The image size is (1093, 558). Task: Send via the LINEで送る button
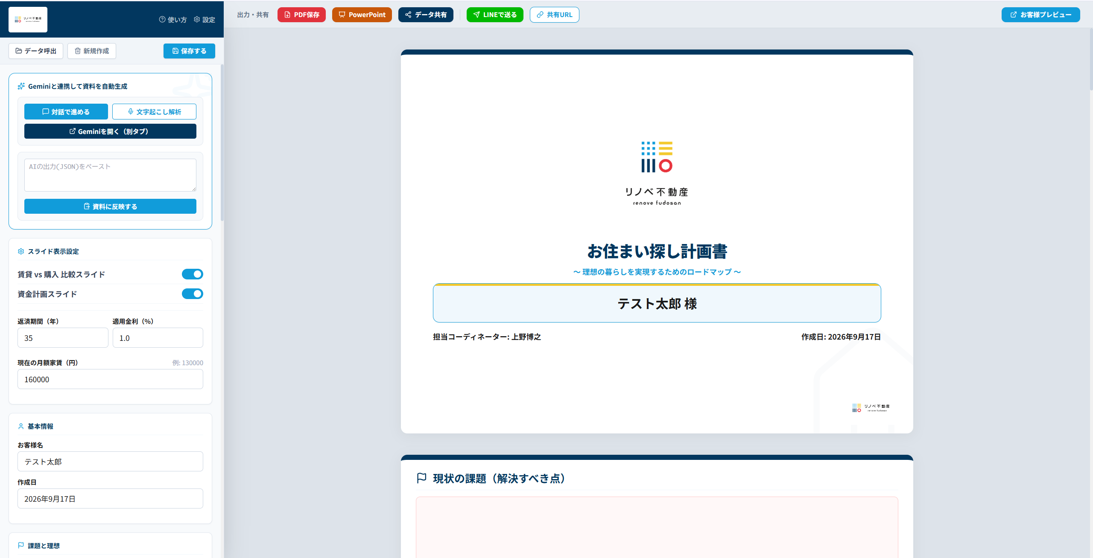pos(495,15)
